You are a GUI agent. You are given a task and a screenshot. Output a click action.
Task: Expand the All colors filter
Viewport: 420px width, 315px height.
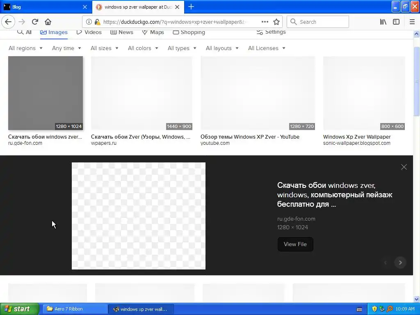(143, 48)
